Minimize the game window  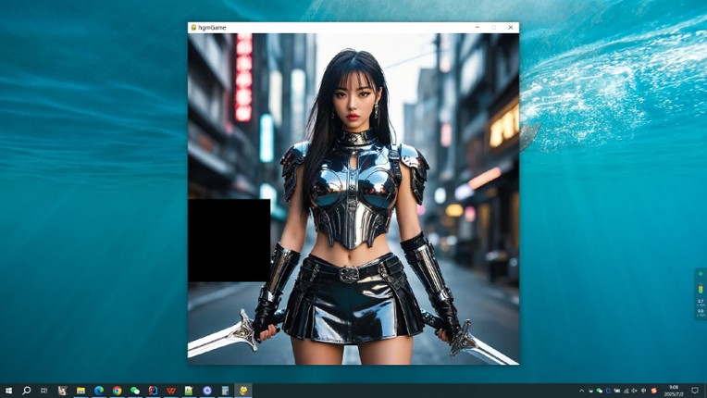pos(477,28)
